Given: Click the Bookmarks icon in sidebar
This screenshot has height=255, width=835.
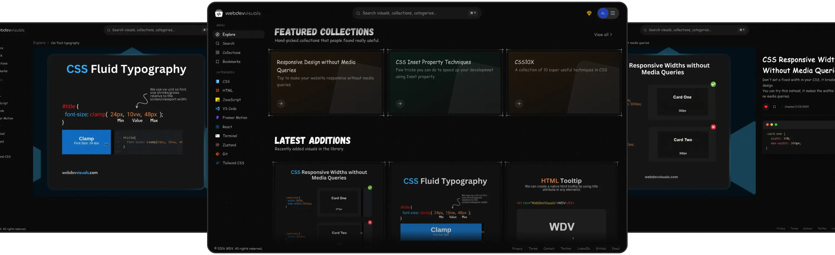Looking at the screenshot, I should pos(217,61).
